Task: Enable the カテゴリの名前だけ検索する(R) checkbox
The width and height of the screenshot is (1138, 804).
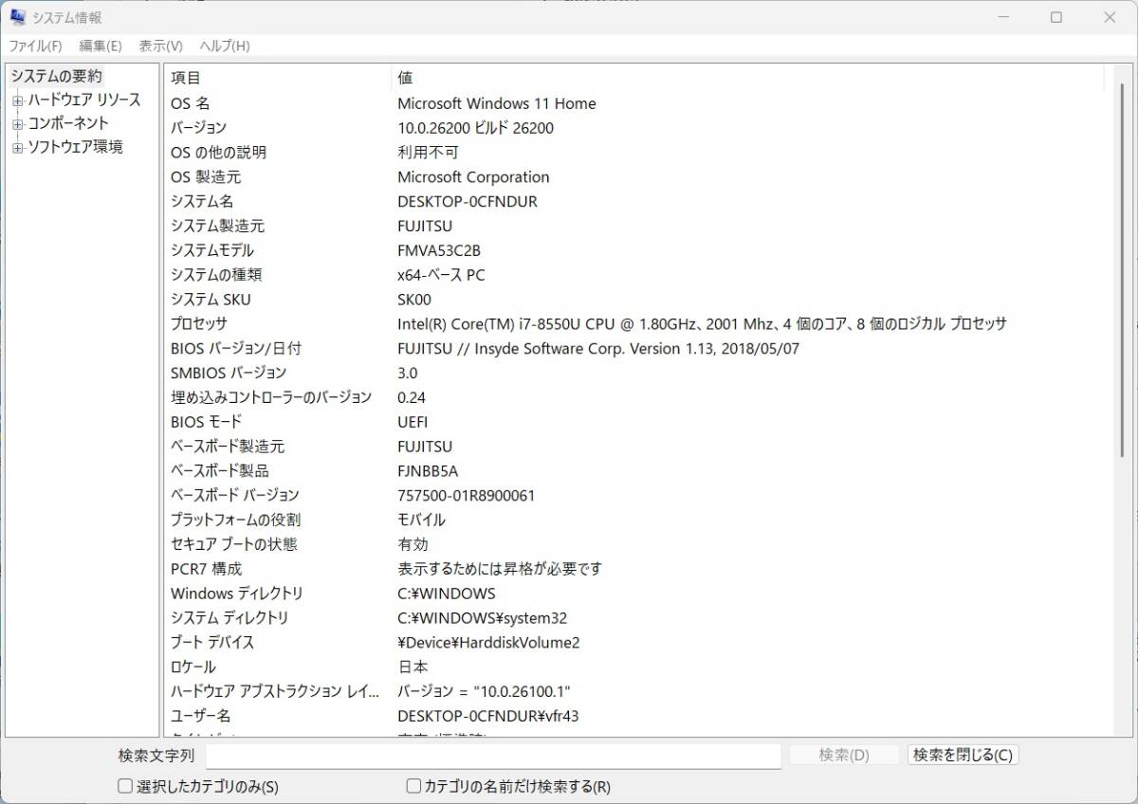Action: pos(413,786)
